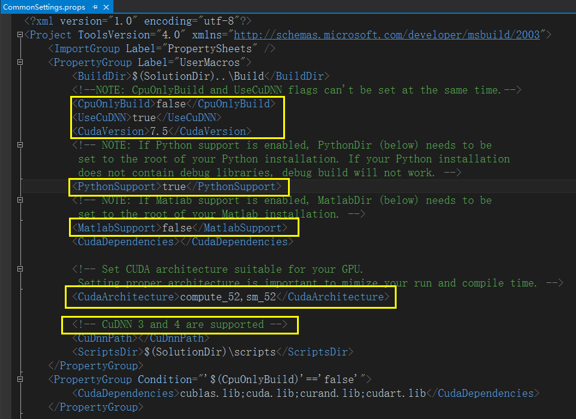Collapse the Matlab support NOTE comment
This screenshot has width=576, height=419.
coord(20,200)
